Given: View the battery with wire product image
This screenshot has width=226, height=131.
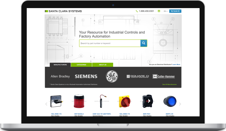Looking at the screenshot, I should [x=103, y=101].
